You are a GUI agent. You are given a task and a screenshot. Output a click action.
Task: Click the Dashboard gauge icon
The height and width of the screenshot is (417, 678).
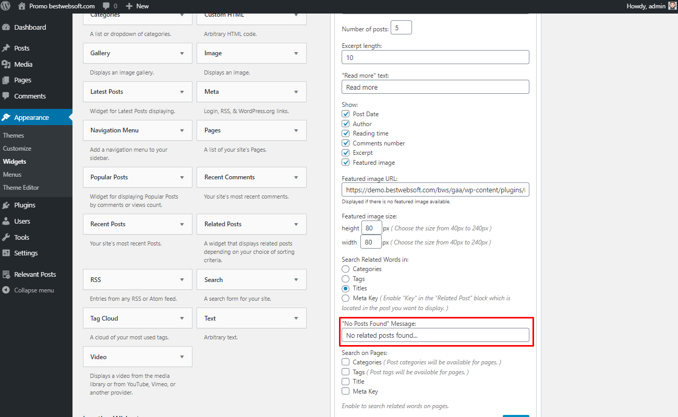pos(6,27)
